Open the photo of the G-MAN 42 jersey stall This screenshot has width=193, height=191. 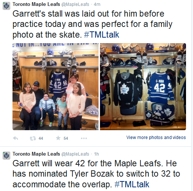143,87
